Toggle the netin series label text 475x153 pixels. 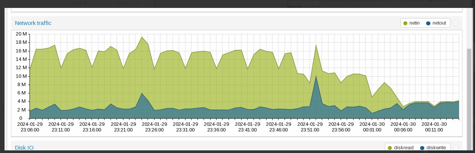point(414,23)
